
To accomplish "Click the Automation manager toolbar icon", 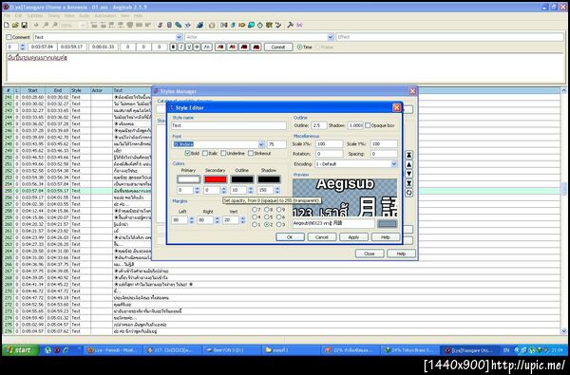I will pos(199,25).
